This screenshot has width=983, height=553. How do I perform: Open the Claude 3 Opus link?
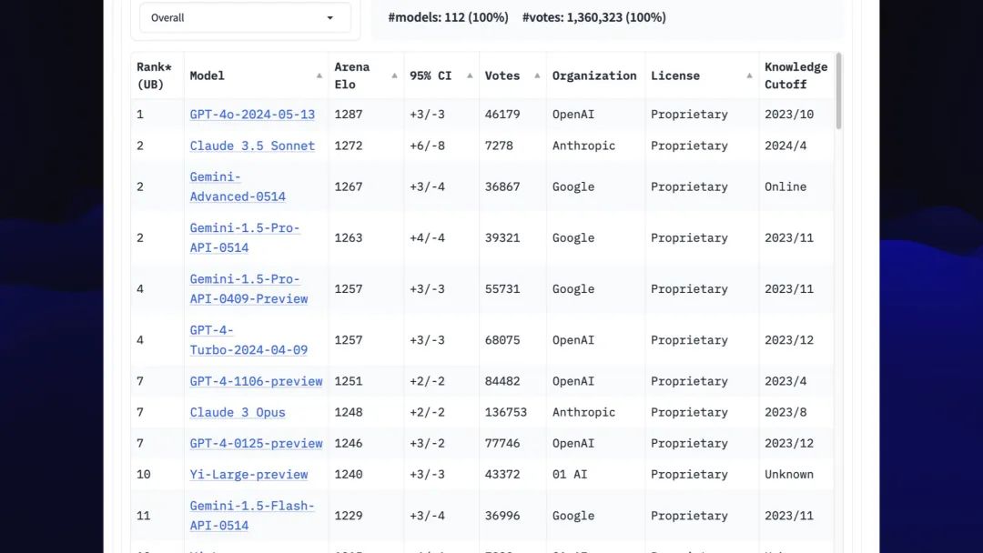click(x=238, y=413)
